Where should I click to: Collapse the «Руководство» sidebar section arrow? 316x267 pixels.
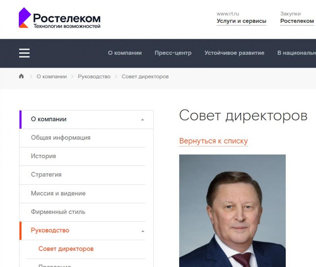coord(143,231)
